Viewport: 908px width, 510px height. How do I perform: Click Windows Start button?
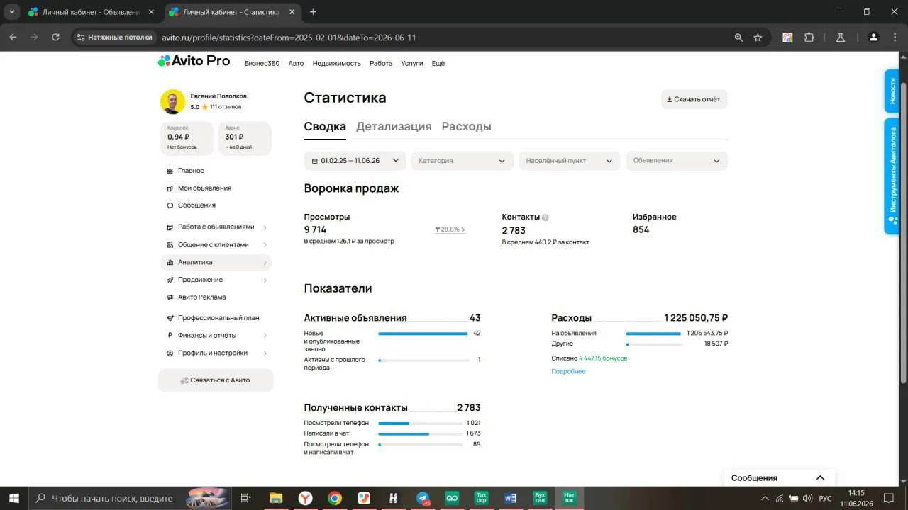pyautogui.click(x=13, y=498)
